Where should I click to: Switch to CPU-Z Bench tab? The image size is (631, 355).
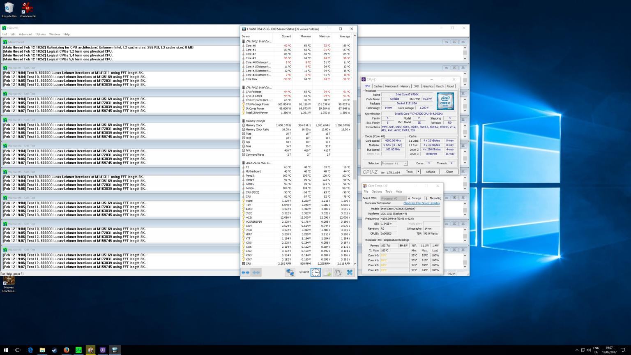(x=440, y=86)
